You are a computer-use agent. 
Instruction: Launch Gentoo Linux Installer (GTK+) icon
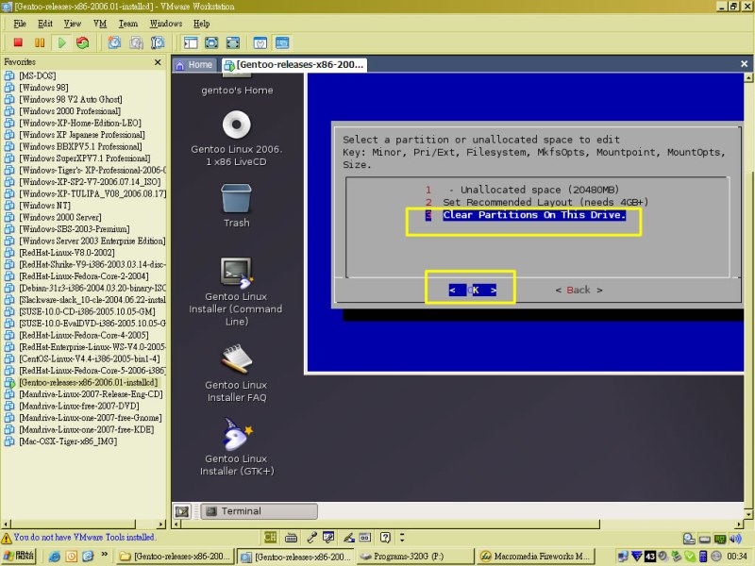tap(237, 434)
